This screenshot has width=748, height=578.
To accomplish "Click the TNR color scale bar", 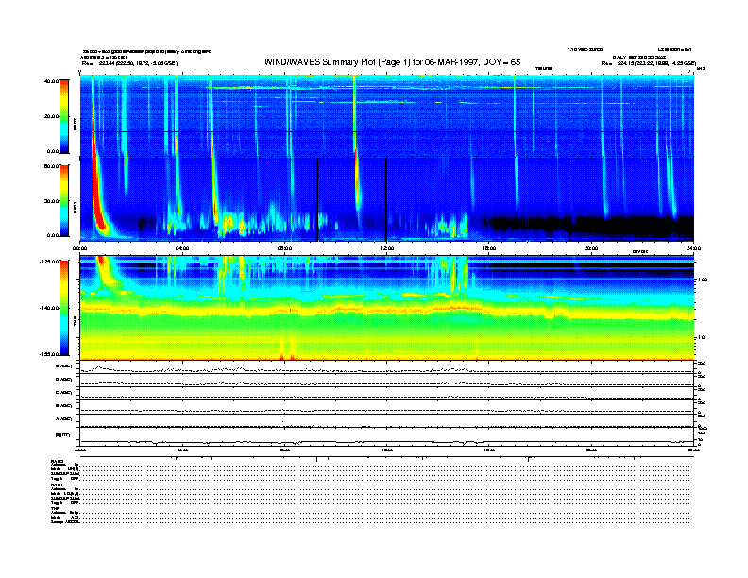I will point(64,308).
